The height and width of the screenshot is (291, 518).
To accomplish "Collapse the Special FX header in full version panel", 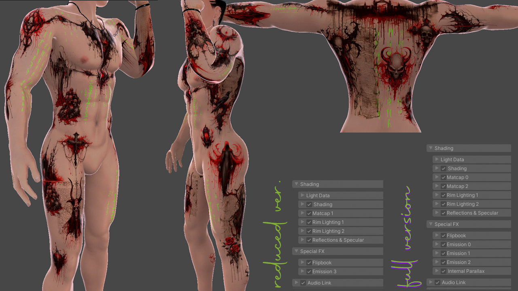I will [x=469, y=224].
